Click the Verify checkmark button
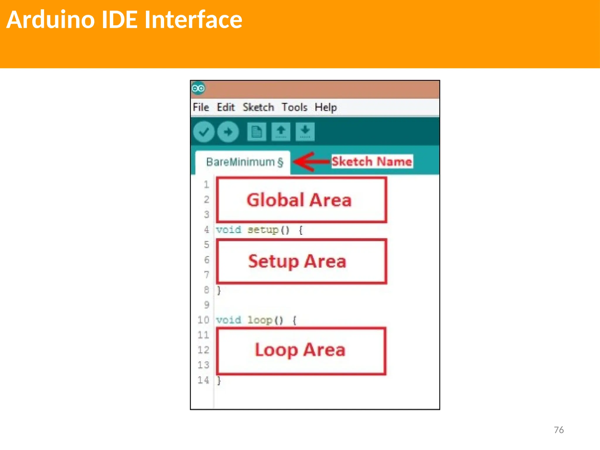 [x=204, y=132]
